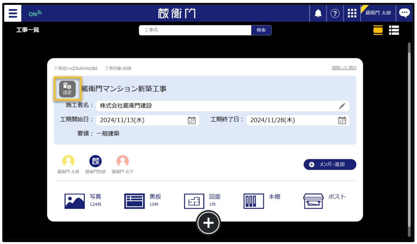The height and width of the screenshot is (244, 417).
Task: Open the help question mark icon
Action: point(335,13)
